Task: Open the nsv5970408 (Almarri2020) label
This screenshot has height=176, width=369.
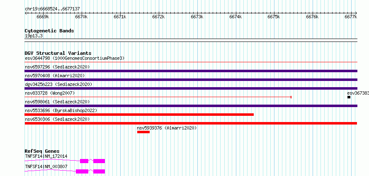Action: pyautogui.click(x=55, y=76)
